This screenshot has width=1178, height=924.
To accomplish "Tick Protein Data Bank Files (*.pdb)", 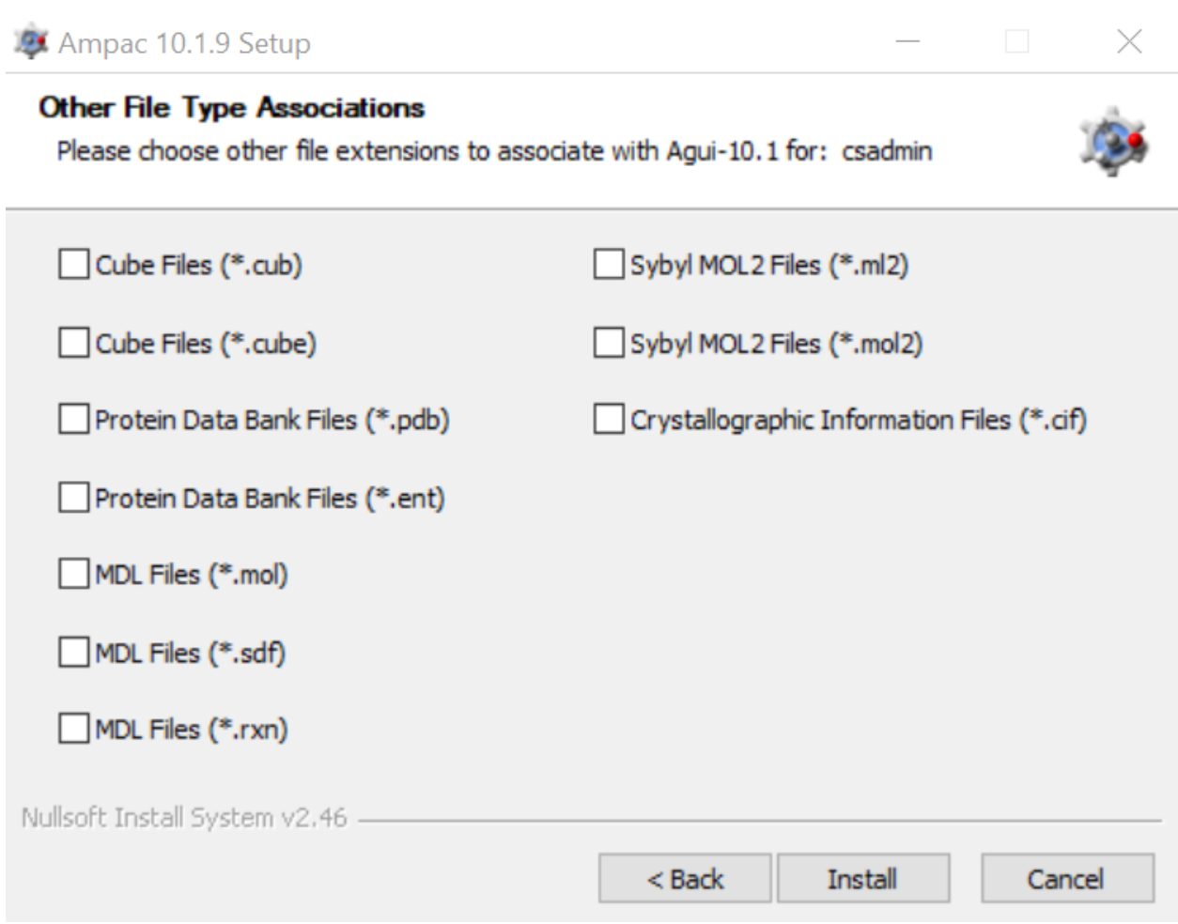I will tap(74, 420).
